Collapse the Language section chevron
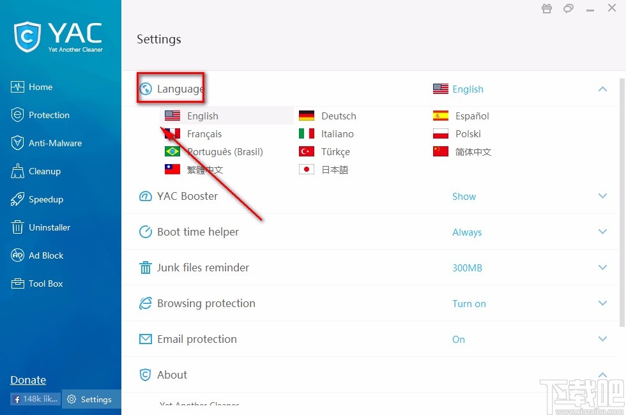The width and height of the screenshot is (626, 415). click(602, 89)
